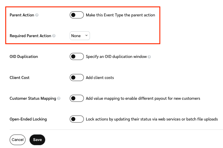Switch on Open-Ended Locking toggle
Viewport: 223px width, 148px height.
76,119
